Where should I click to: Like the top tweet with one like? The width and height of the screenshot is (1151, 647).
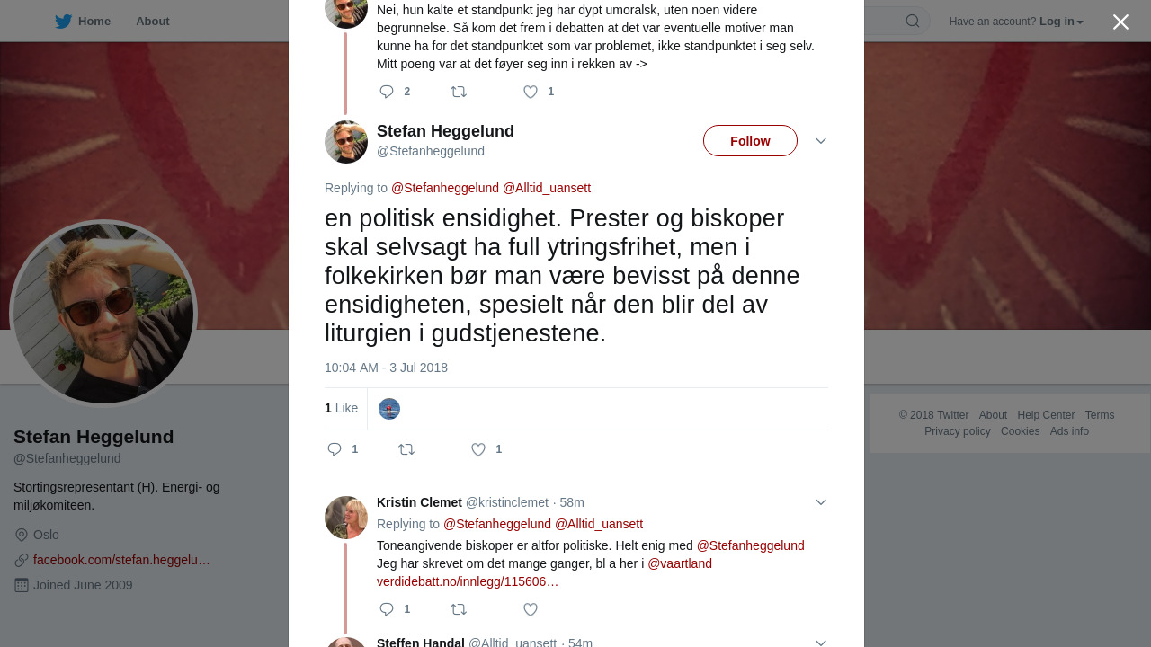531,92
